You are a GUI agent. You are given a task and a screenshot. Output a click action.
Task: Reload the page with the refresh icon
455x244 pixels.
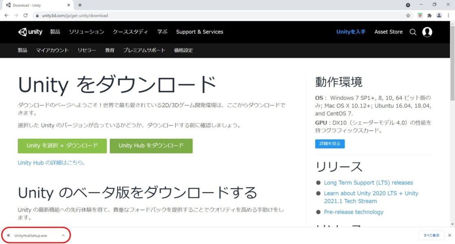click(x=26, y=15)
